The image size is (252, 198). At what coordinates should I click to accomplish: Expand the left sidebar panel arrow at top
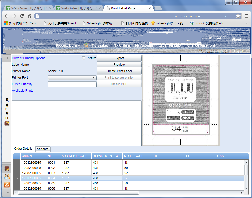coord(8,58)
